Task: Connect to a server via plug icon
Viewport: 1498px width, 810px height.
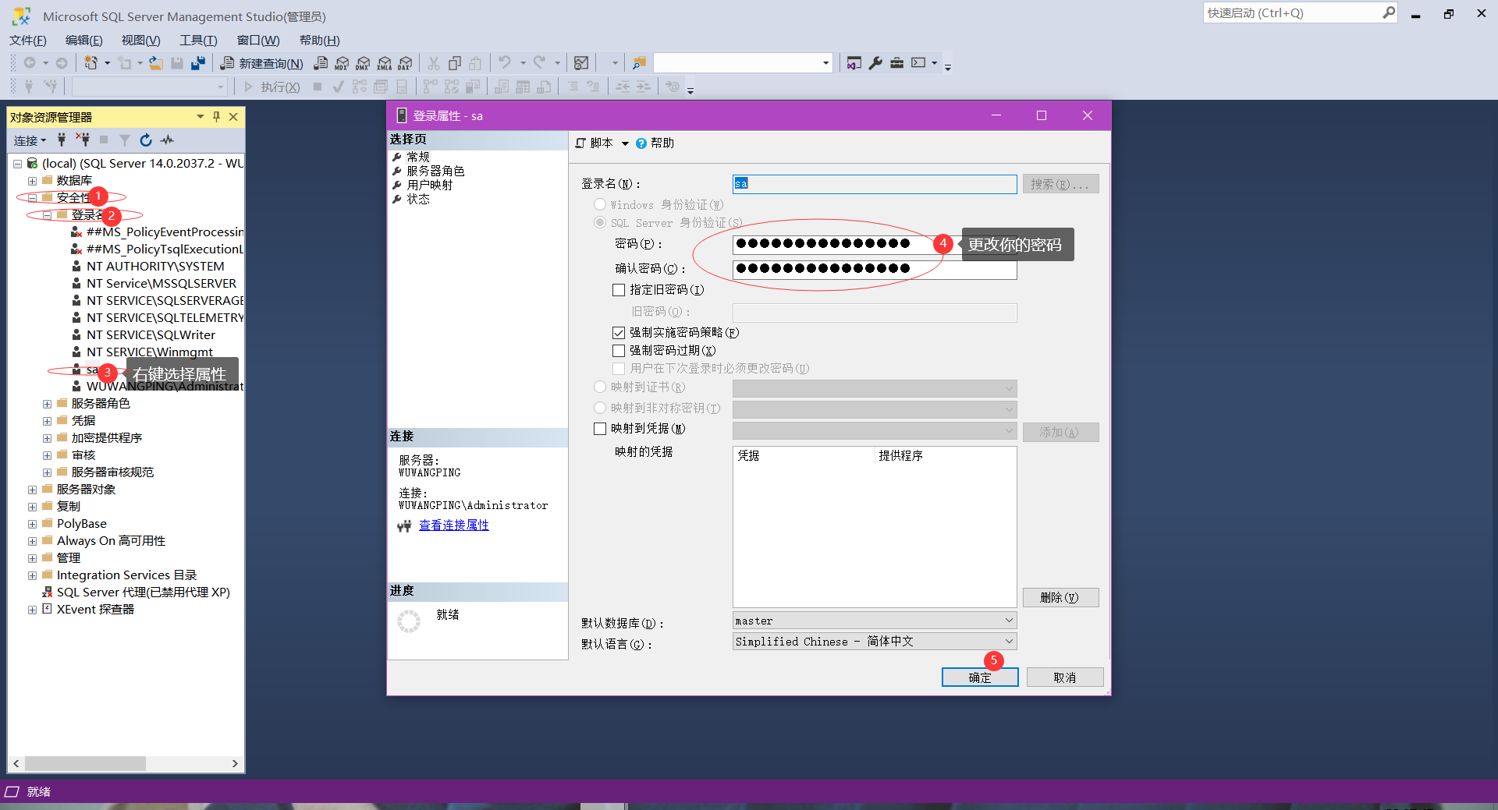Action: (61, 140)
